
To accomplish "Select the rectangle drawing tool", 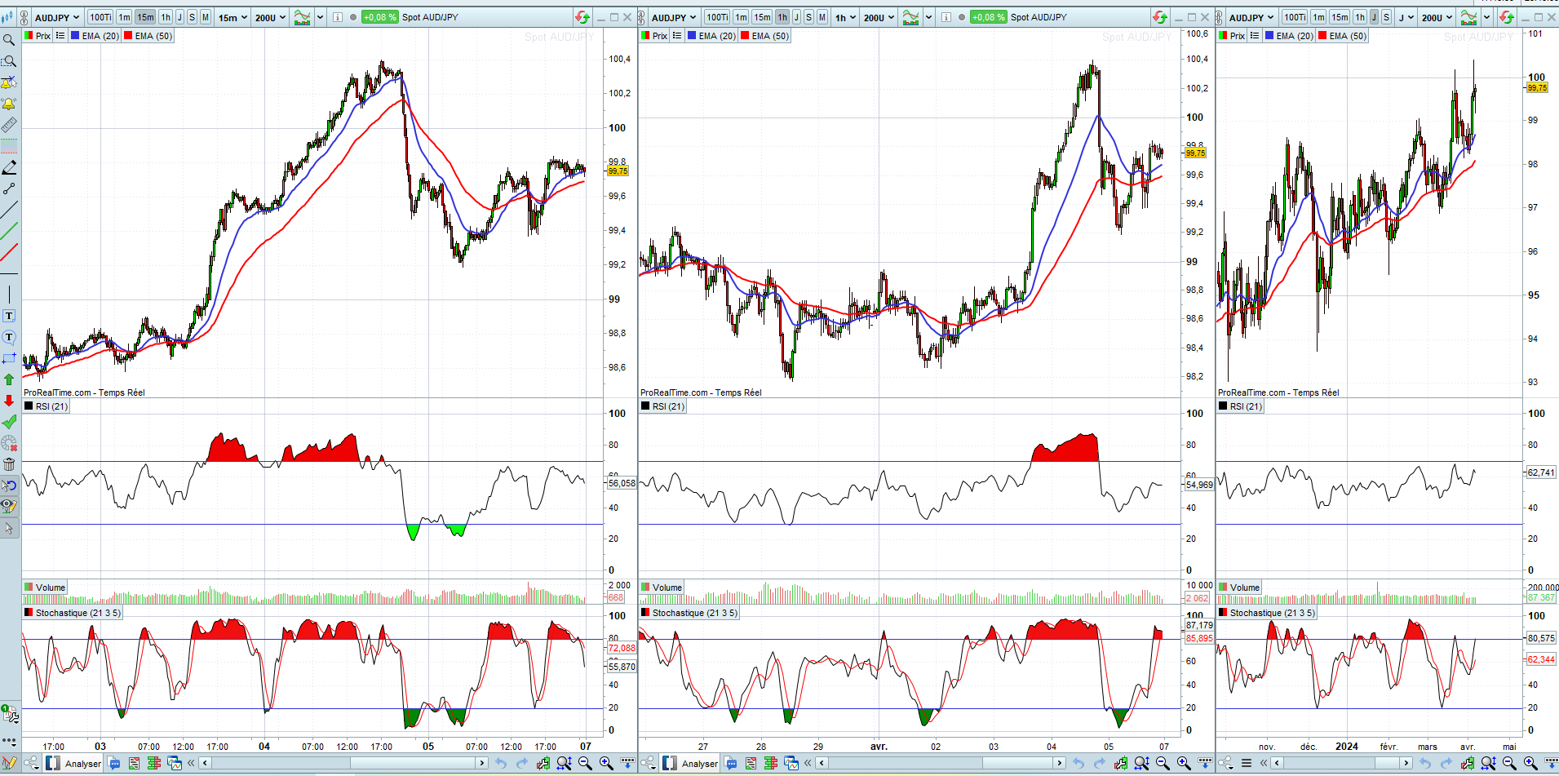I will (9, 358).
